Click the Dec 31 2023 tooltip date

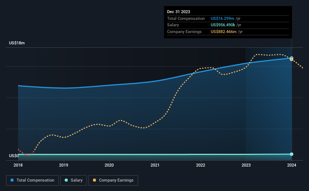pyautogui.click(x=178, y=12)
